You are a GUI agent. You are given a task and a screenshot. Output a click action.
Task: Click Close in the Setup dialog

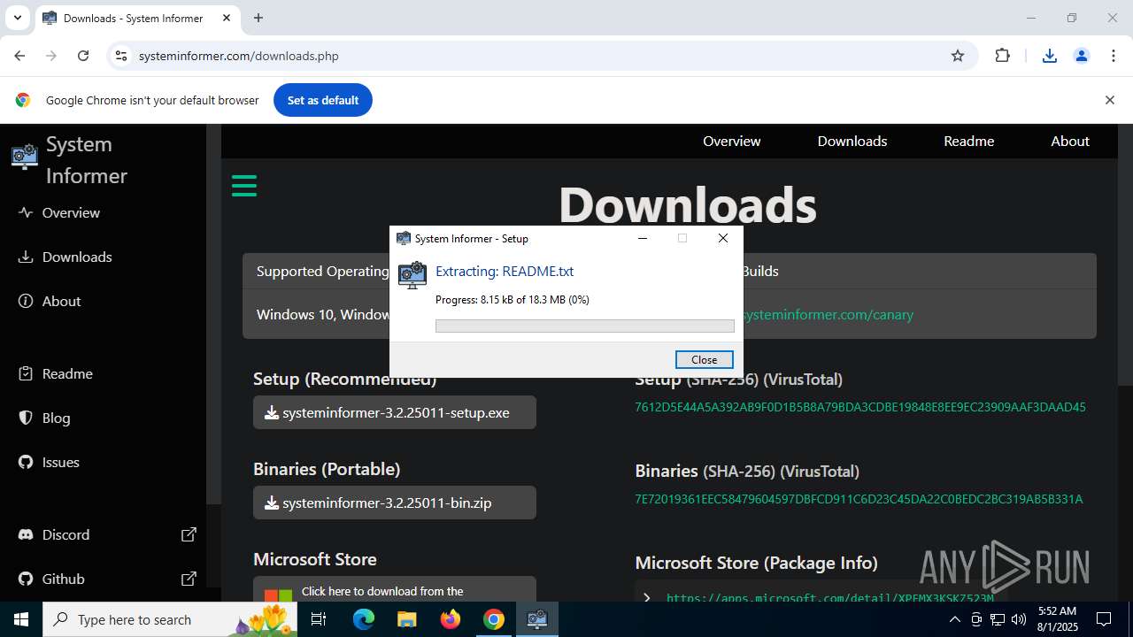[704, 359]
